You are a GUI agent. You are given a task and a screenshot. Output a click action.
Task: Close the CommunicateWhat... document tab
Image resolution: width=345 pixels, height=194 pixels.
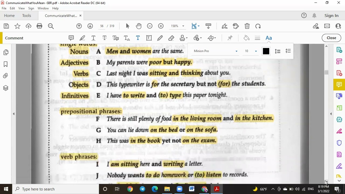[80, 16]
